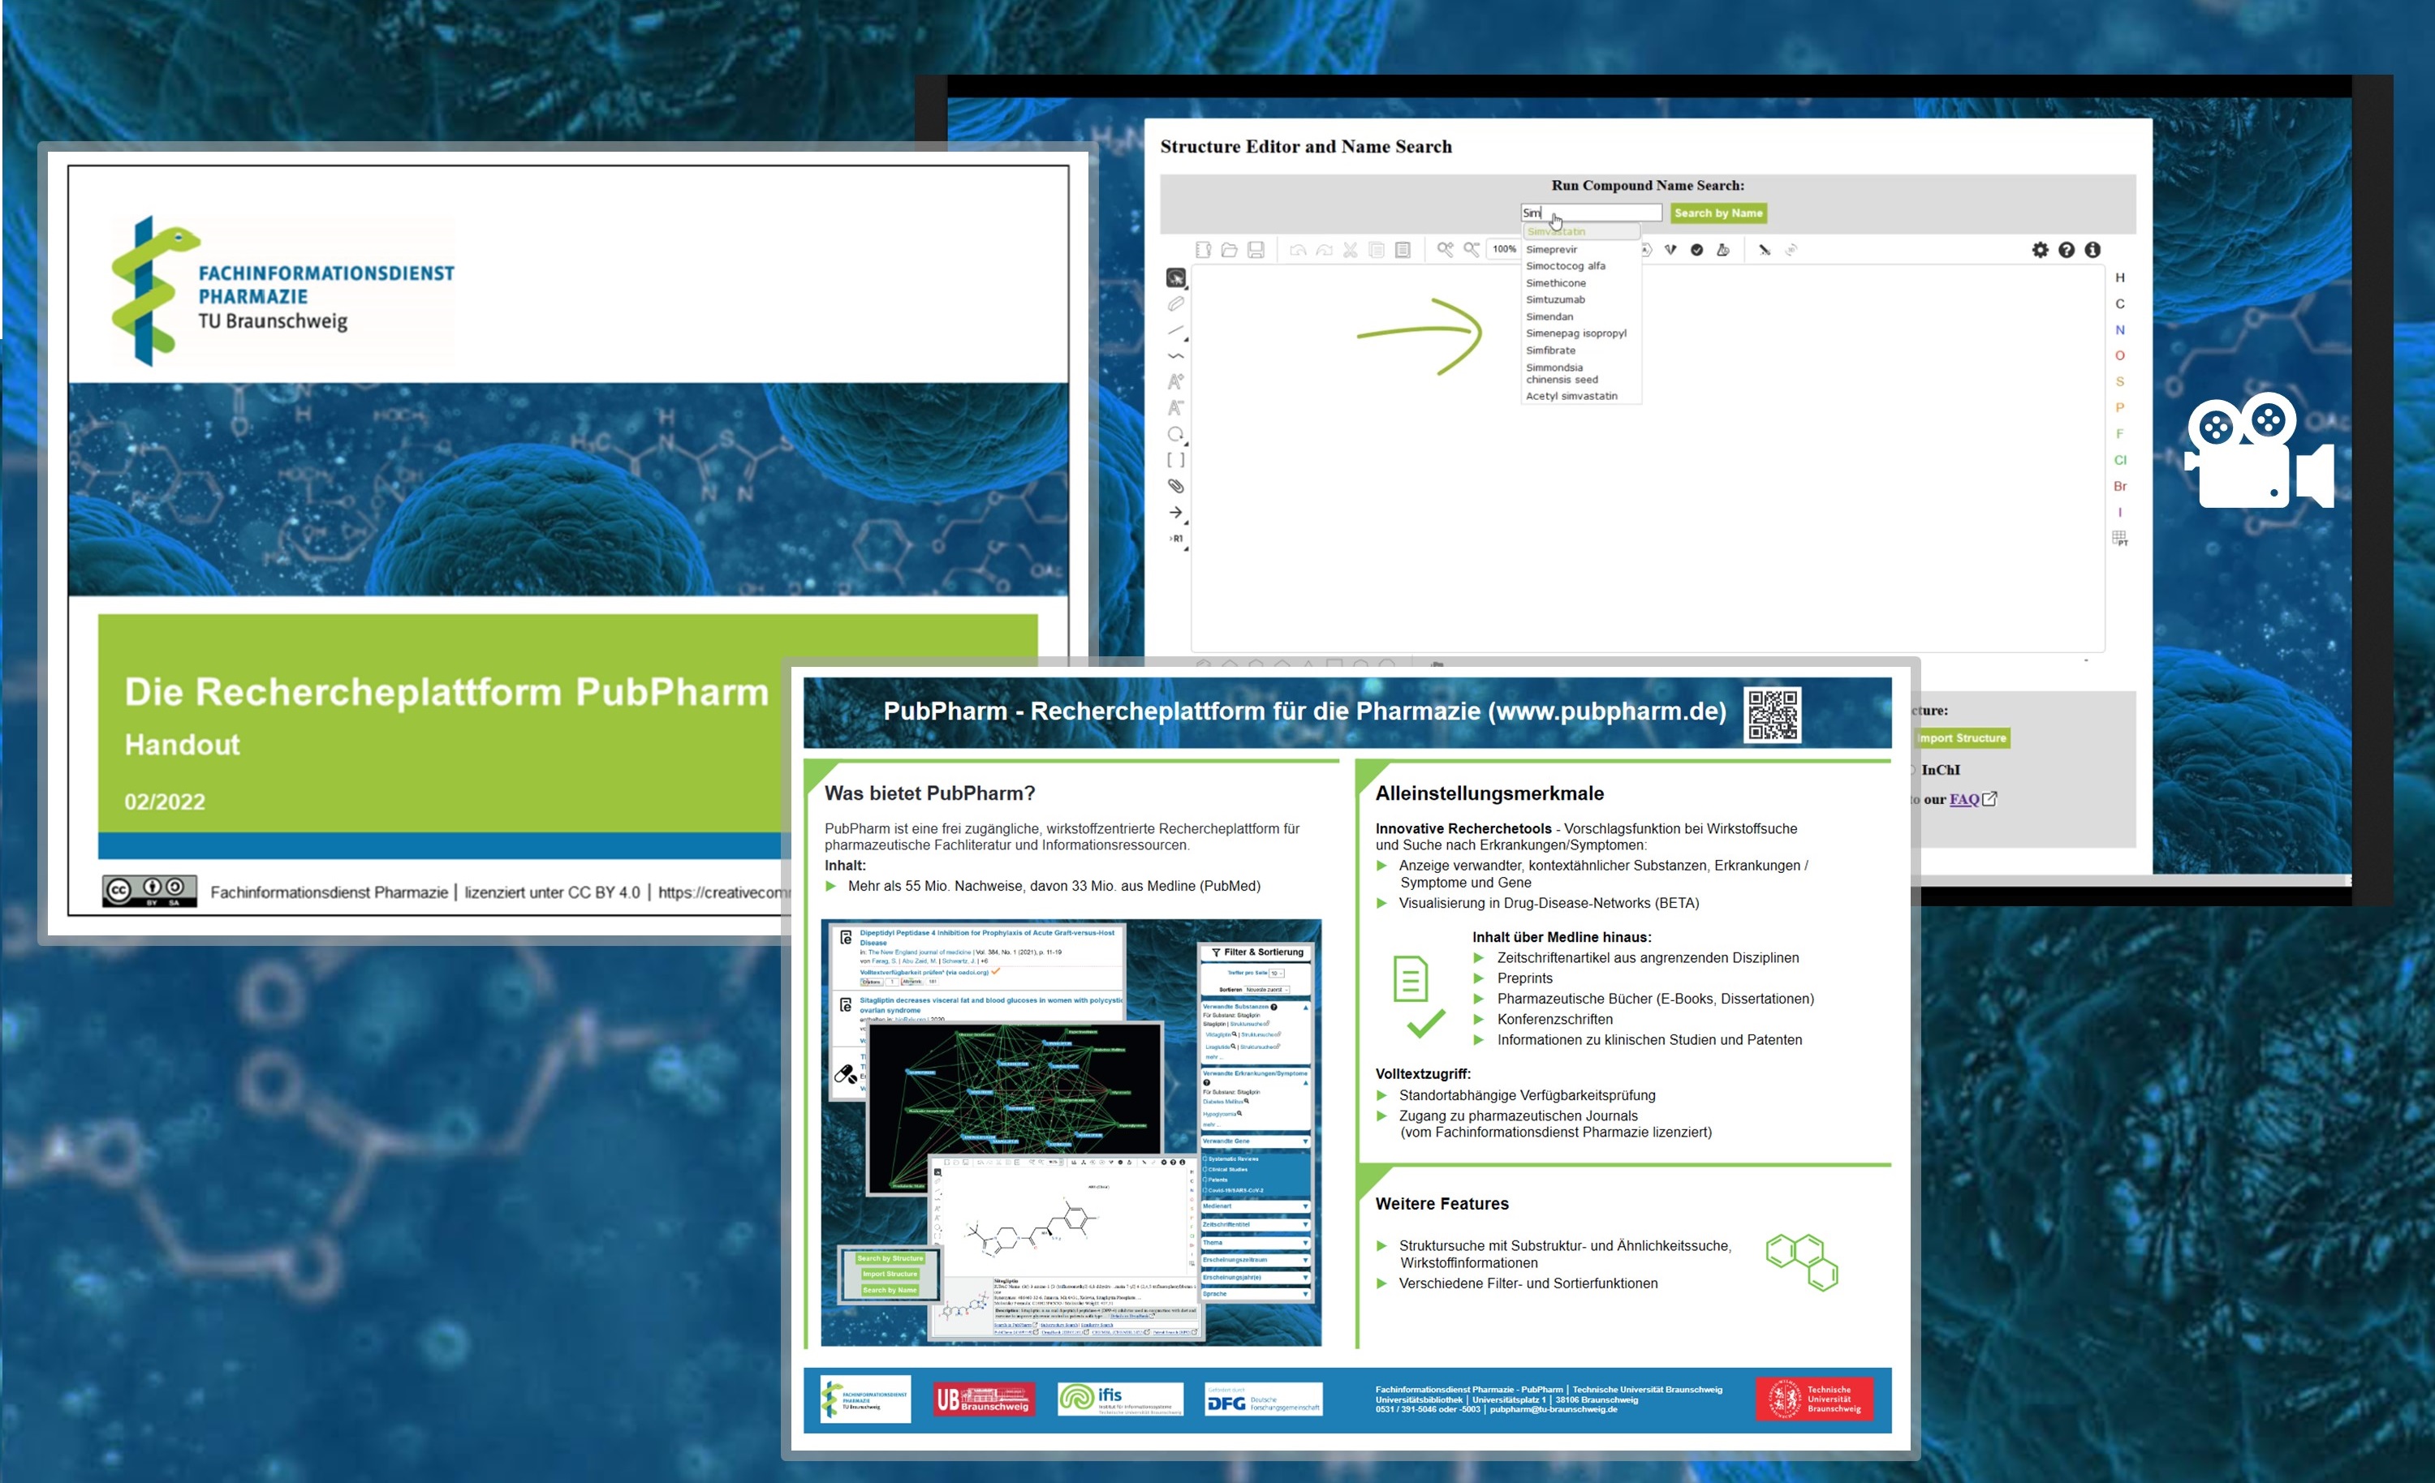
Task: Select the InChI radio option
Action: 1913,770
